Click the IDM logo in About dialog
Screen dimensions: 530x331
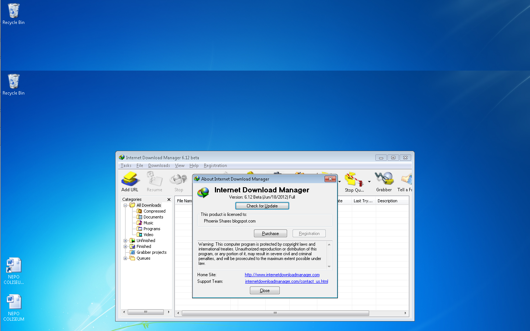[203, 192]
